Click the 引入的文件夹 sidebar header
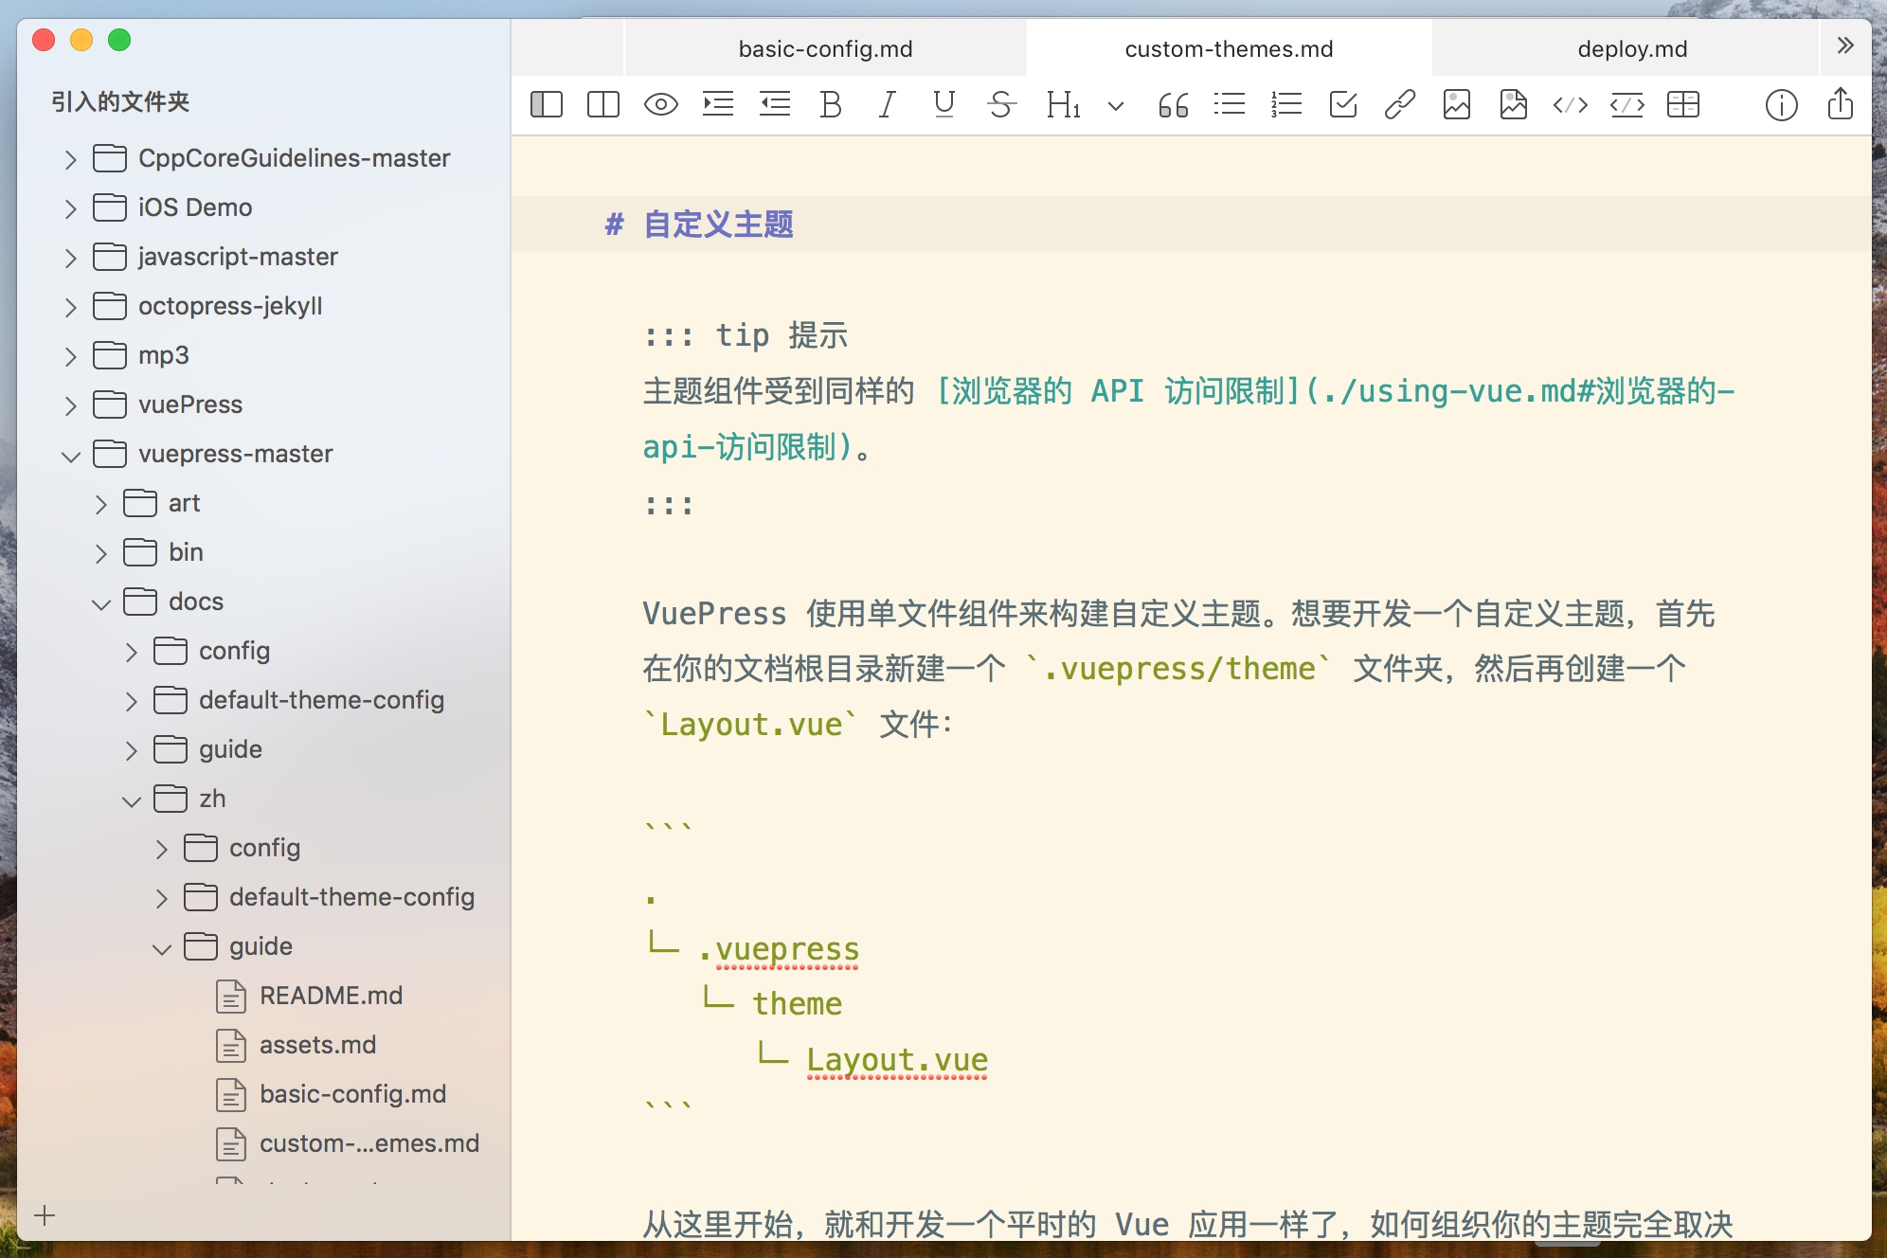1887x1258 pixels. (120, 101)
